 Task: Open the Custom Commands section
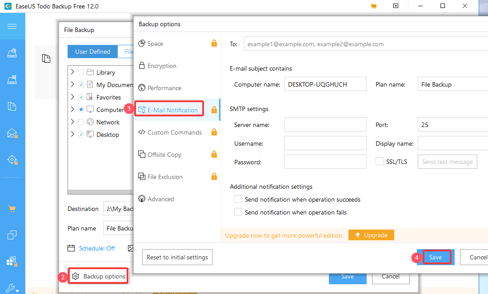click(x=177, y=132)
